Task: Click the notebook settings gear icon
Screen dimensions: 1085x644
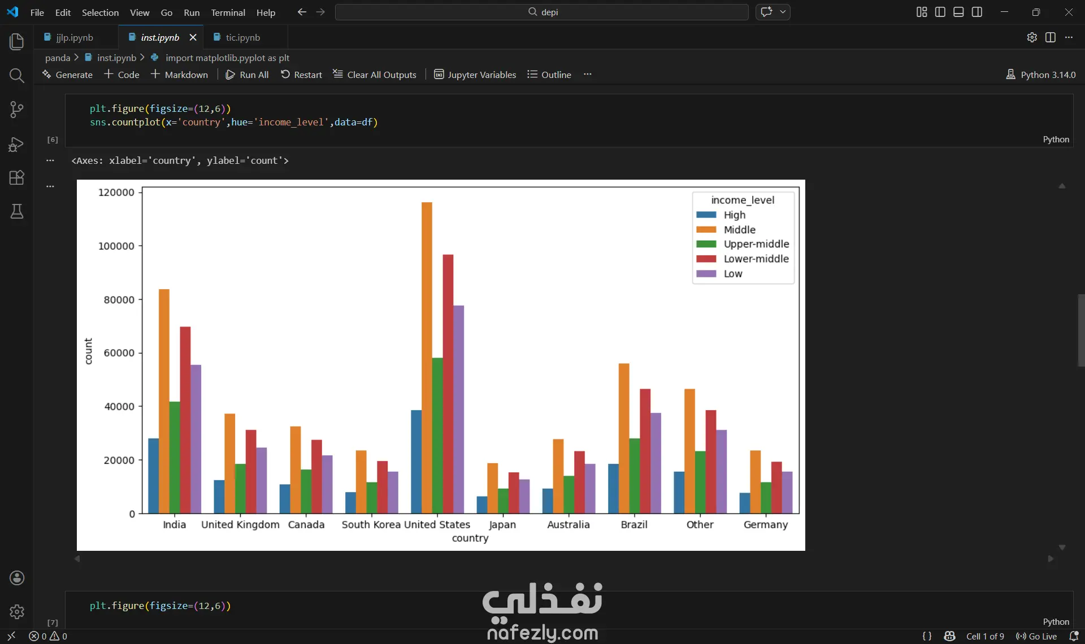Action: pyautogui.click(x=1032, y=37)
